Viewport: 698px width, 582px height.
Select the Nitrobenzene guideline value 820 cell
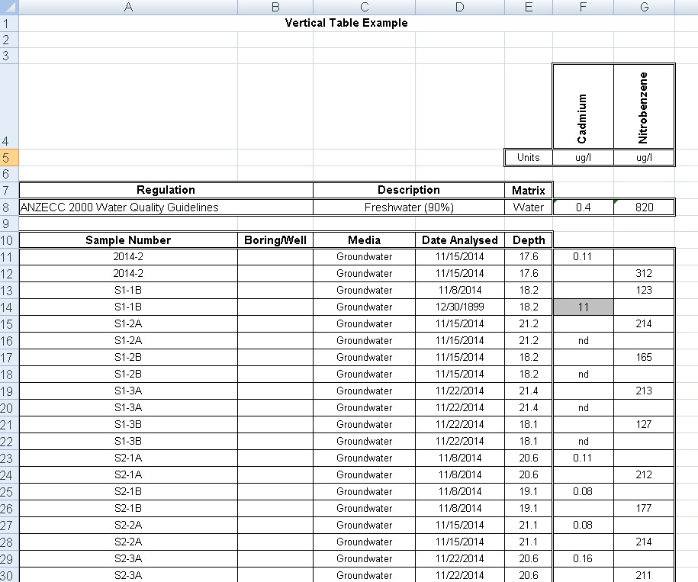(x=644, y=207)
